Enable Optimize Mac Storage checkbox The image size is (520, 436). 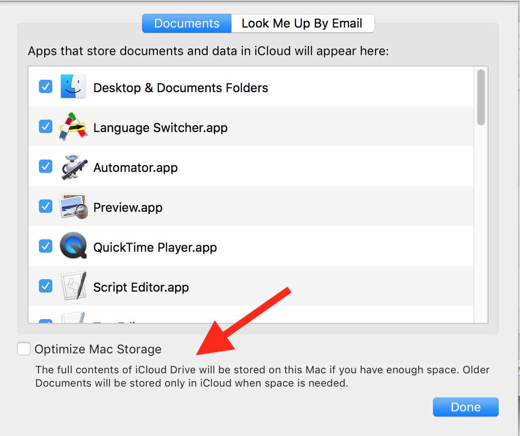(x=24, y=349)
